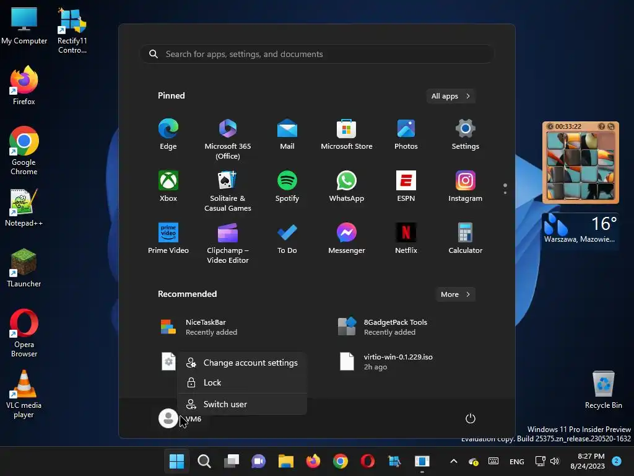Open the Calculator app
Screen dimensions: 634x476
pos(466,239)
